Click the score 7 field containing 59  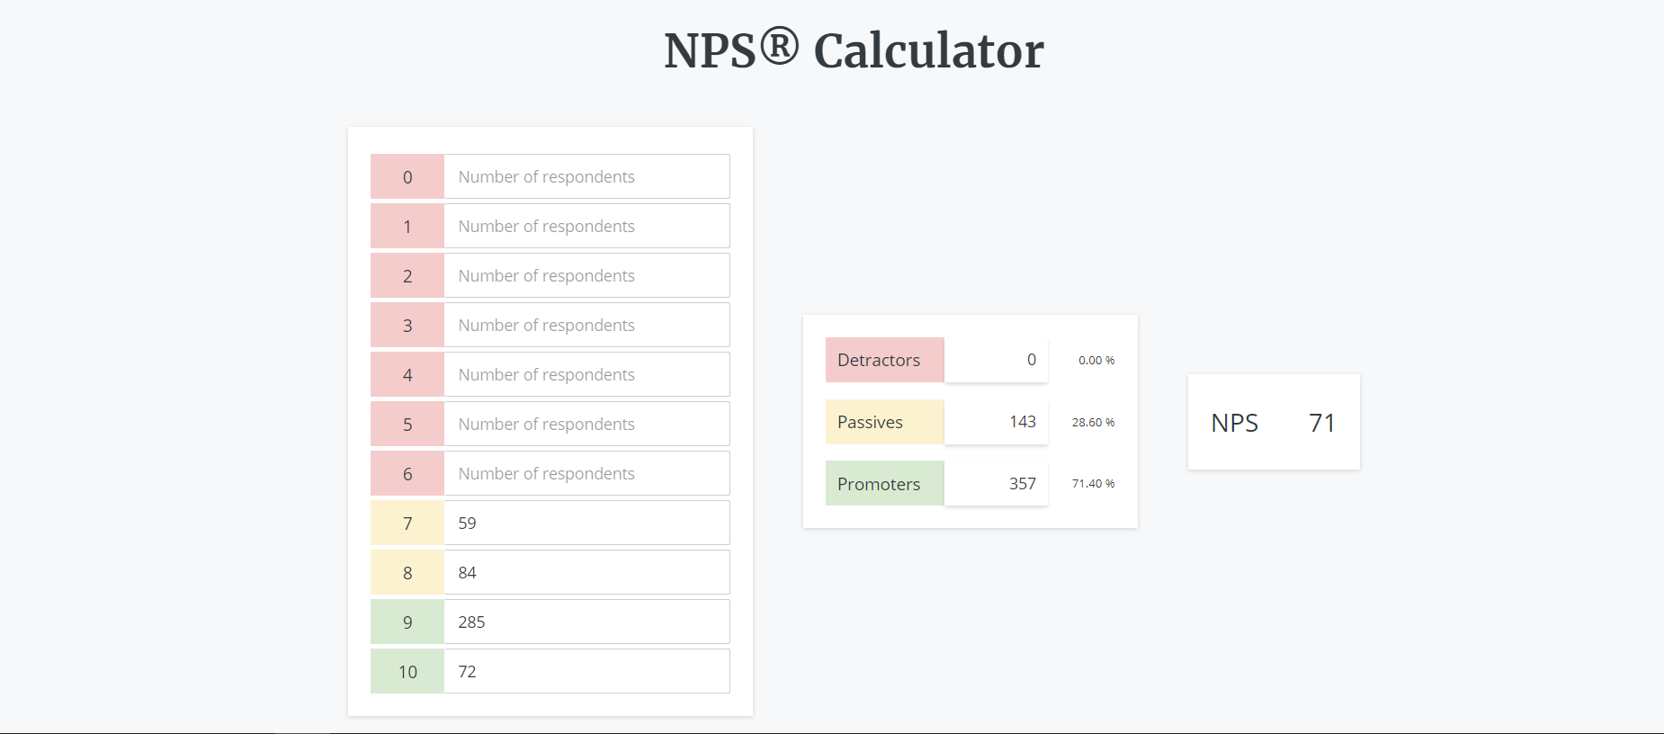pyautogui.click(x=586, y=523)
